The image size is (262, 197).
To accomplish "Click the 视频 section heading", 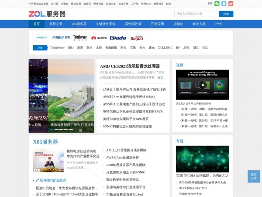I will tap(179, 65).
